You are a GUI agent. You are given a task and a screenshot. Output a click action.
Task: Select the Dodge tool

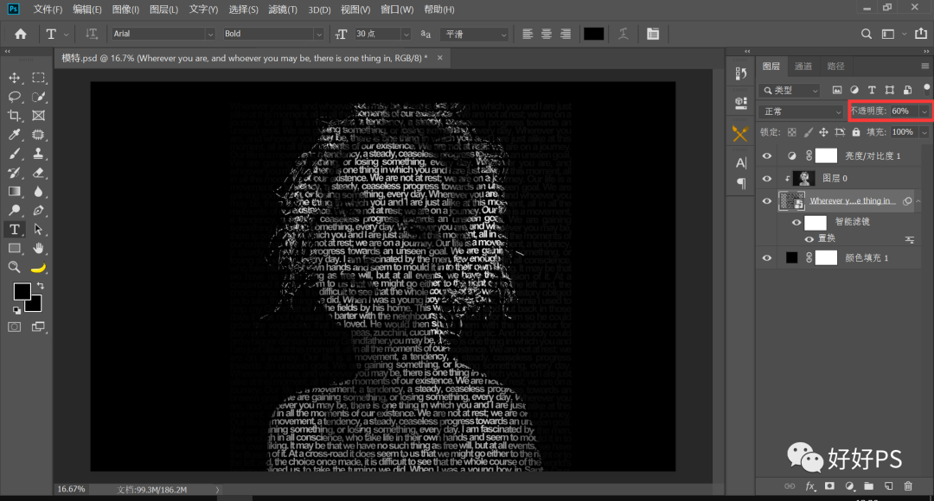15,210
